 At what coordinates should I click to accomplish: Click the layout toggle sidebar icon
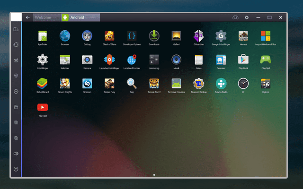(16, 29)
